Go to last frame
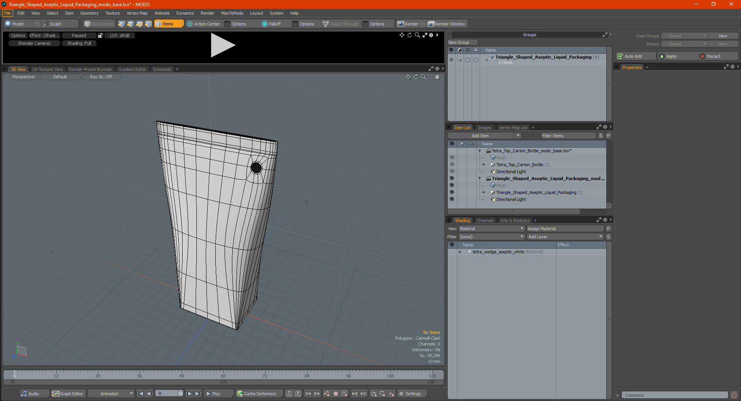Viewport: 741px width, 401px height. (x=198, y=394)
